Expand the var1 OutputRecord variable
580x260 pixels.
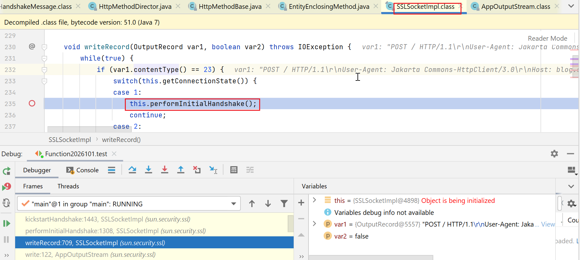click(x=314, y=224)
